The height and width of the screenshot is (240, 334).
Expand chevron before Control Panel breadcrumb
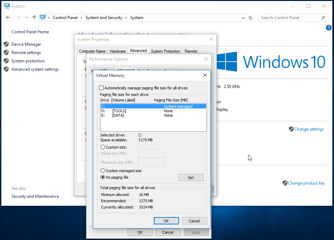49,18
